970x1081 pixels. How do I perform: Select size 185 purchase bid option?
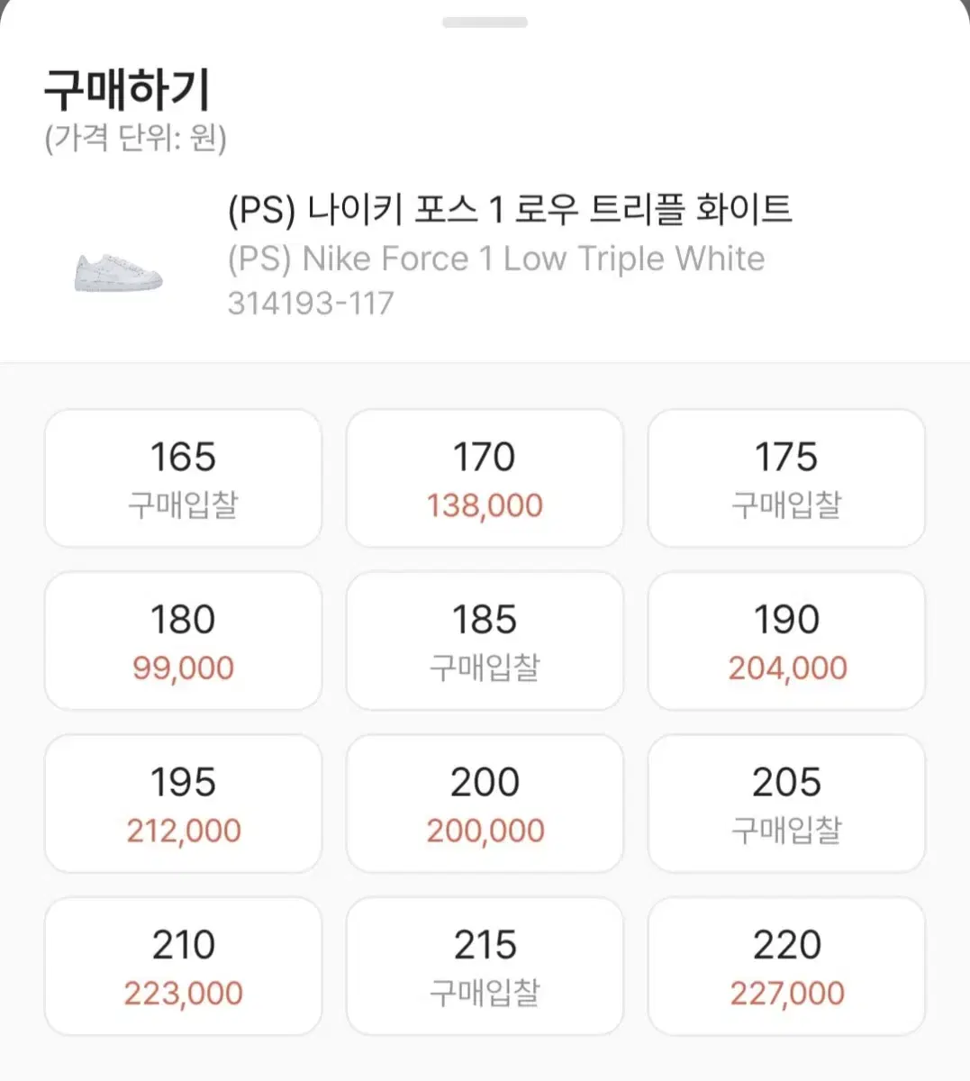tap(485, 640)
